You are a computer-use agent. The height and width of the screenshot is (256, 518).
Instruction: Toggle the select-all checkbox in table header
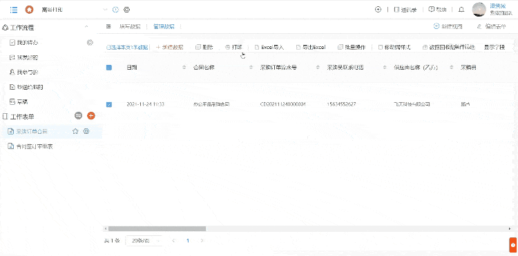(x=109, y=68)
